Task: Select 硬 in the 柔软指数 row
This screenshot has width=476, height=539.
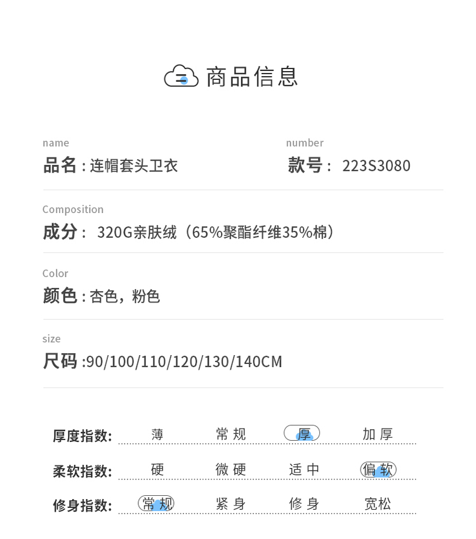Action: coord(157,470)
